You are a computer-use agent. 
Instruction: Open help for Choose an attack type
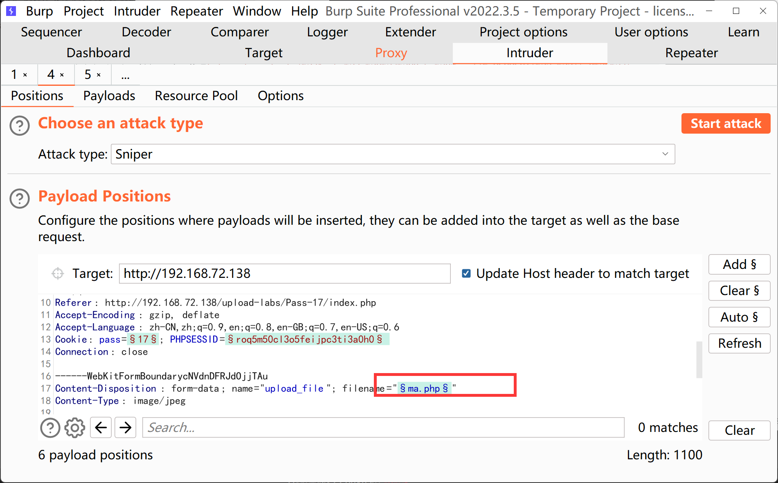pyautogui.click(x=20, y=125)
